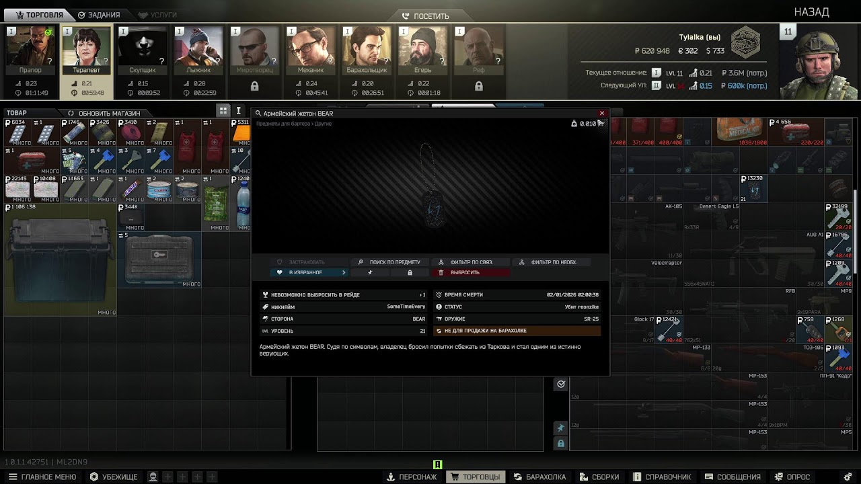Screen dimensions: 861x484
Task: Open Опрос from the bottom bar
Action: click(792, 477)
